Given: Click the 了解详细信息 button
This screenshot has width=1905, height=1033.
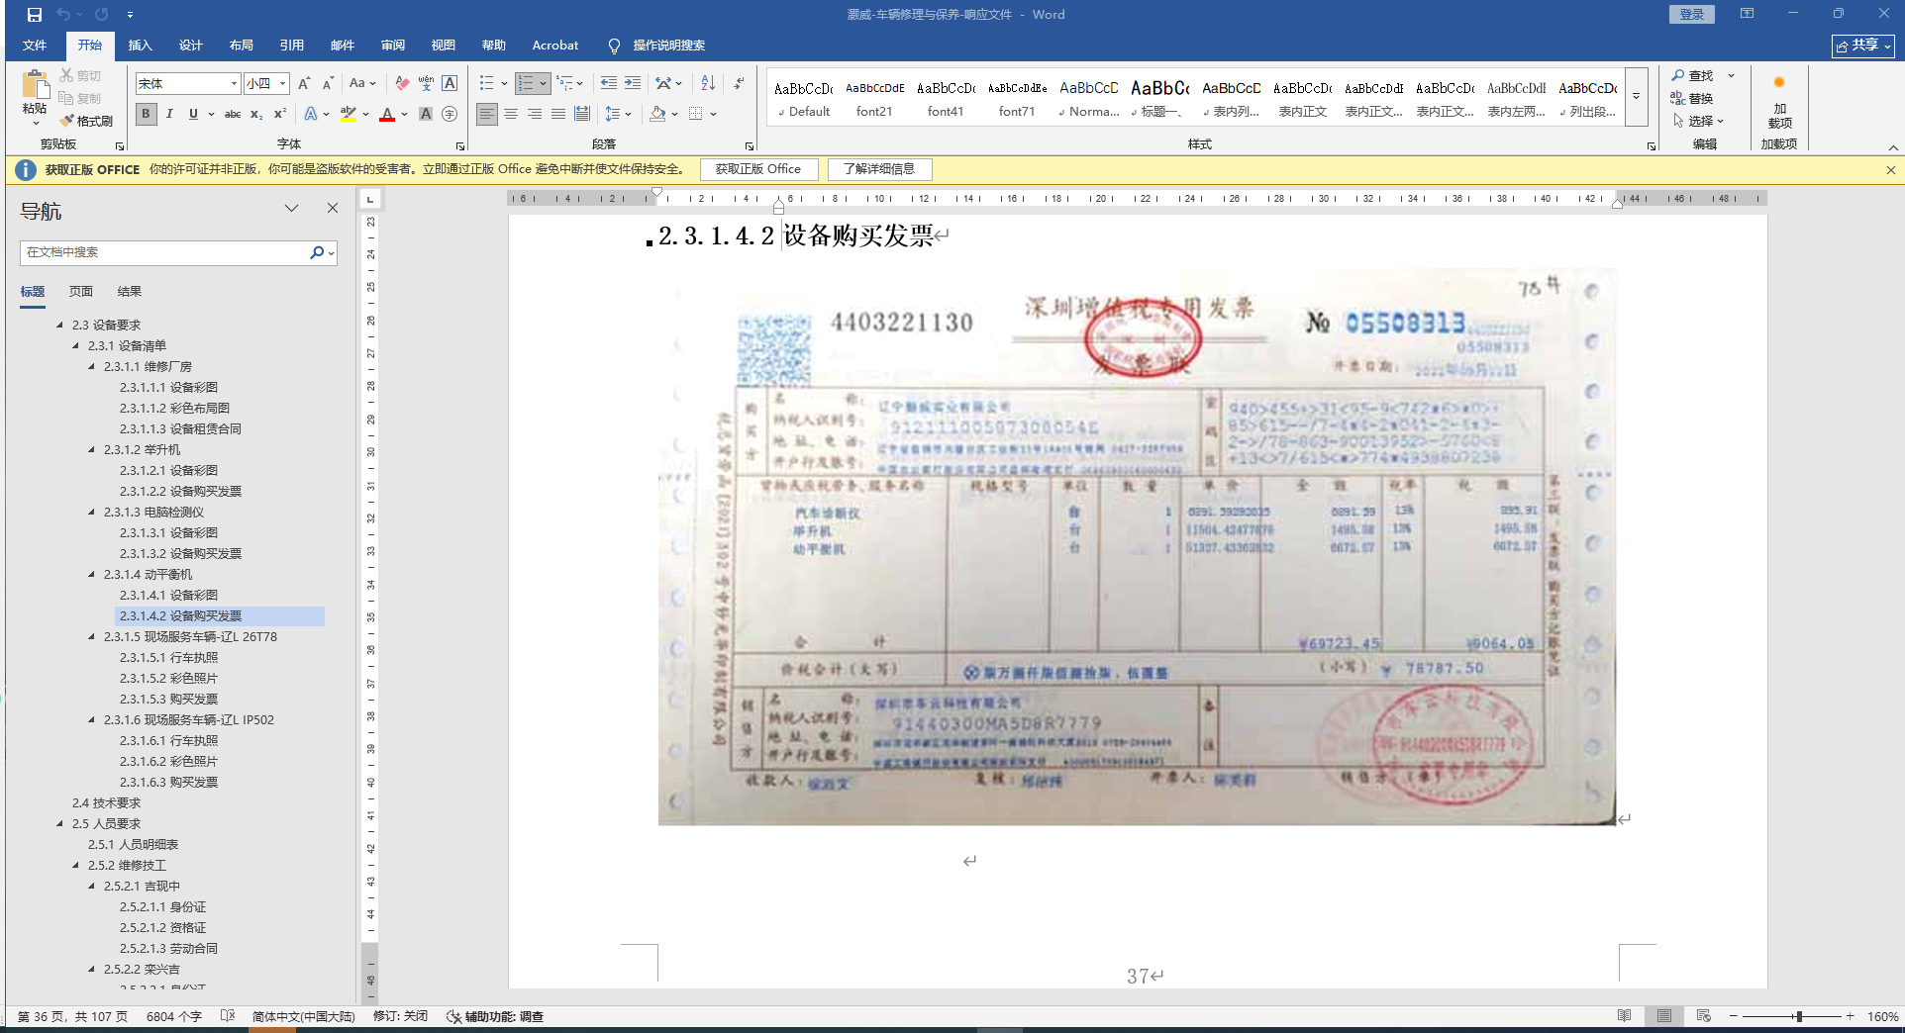Looking at the screenshot, I should pyautogui.click(x=879, y=169).
